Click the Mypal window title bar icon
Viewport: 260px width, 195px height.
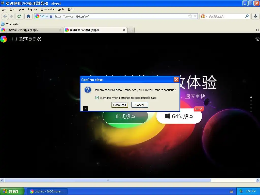pos(2,3)
